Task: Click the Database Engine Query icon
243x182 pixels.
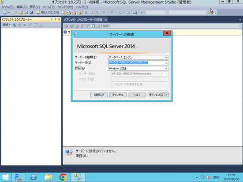Action: click(63, 12)
